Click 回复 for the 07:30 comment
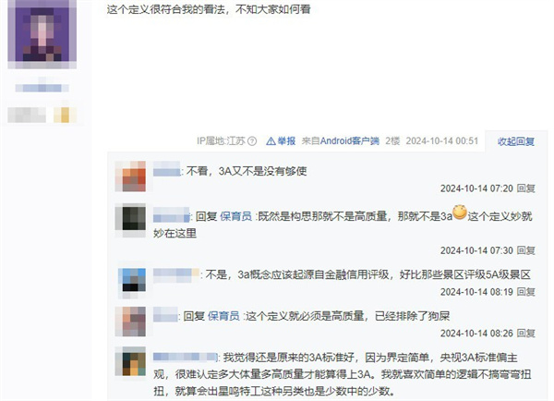The height and width of the screenshot is (401, 554). tap(525, 250)
